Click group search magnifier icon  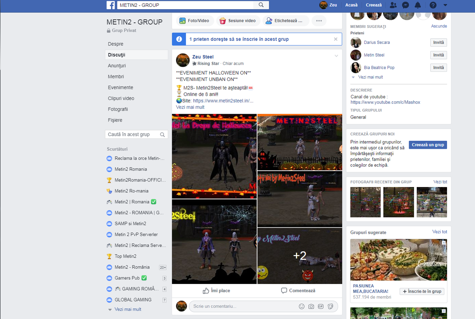click(x=162, y=134)
